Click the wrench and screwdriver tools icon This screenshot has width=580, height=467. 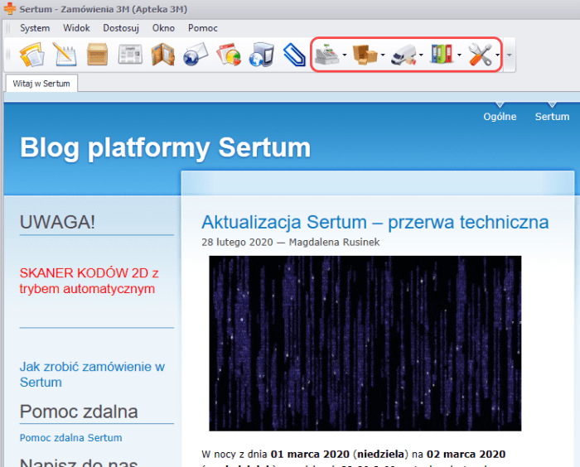481,55
